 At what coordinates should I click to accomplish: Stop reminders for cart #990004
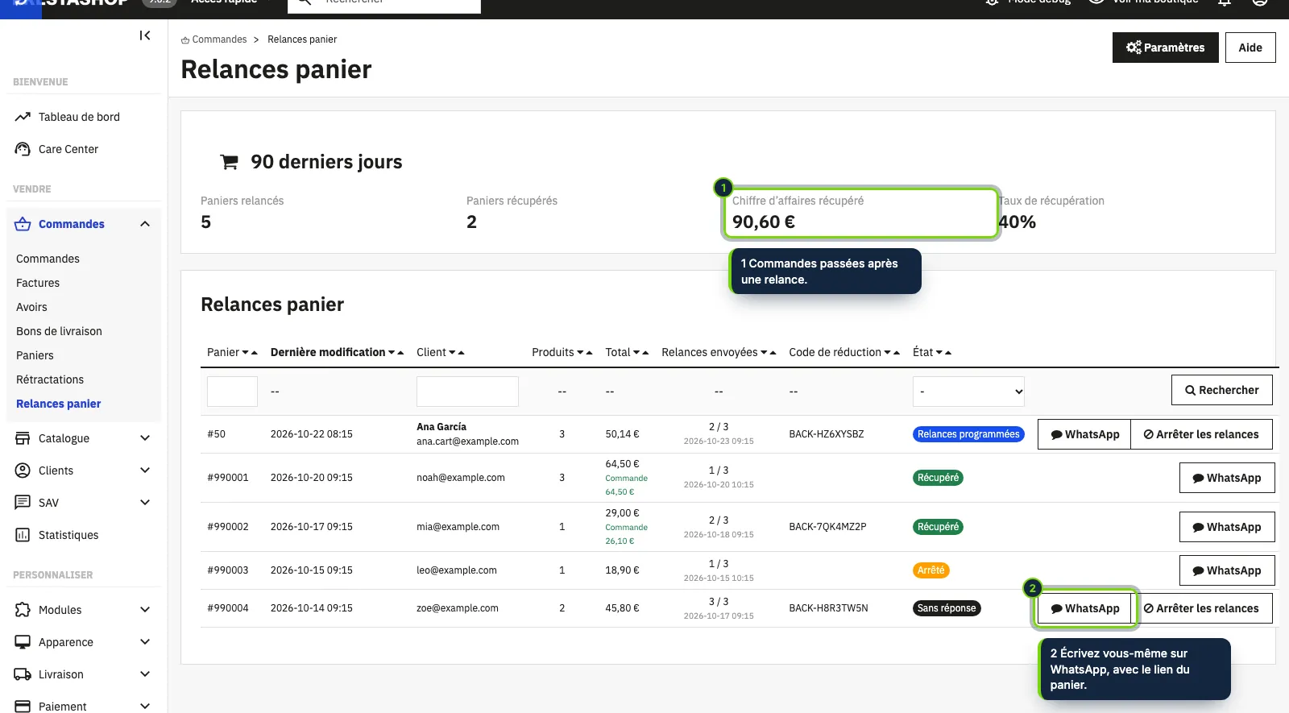(x=1201, y=608)
